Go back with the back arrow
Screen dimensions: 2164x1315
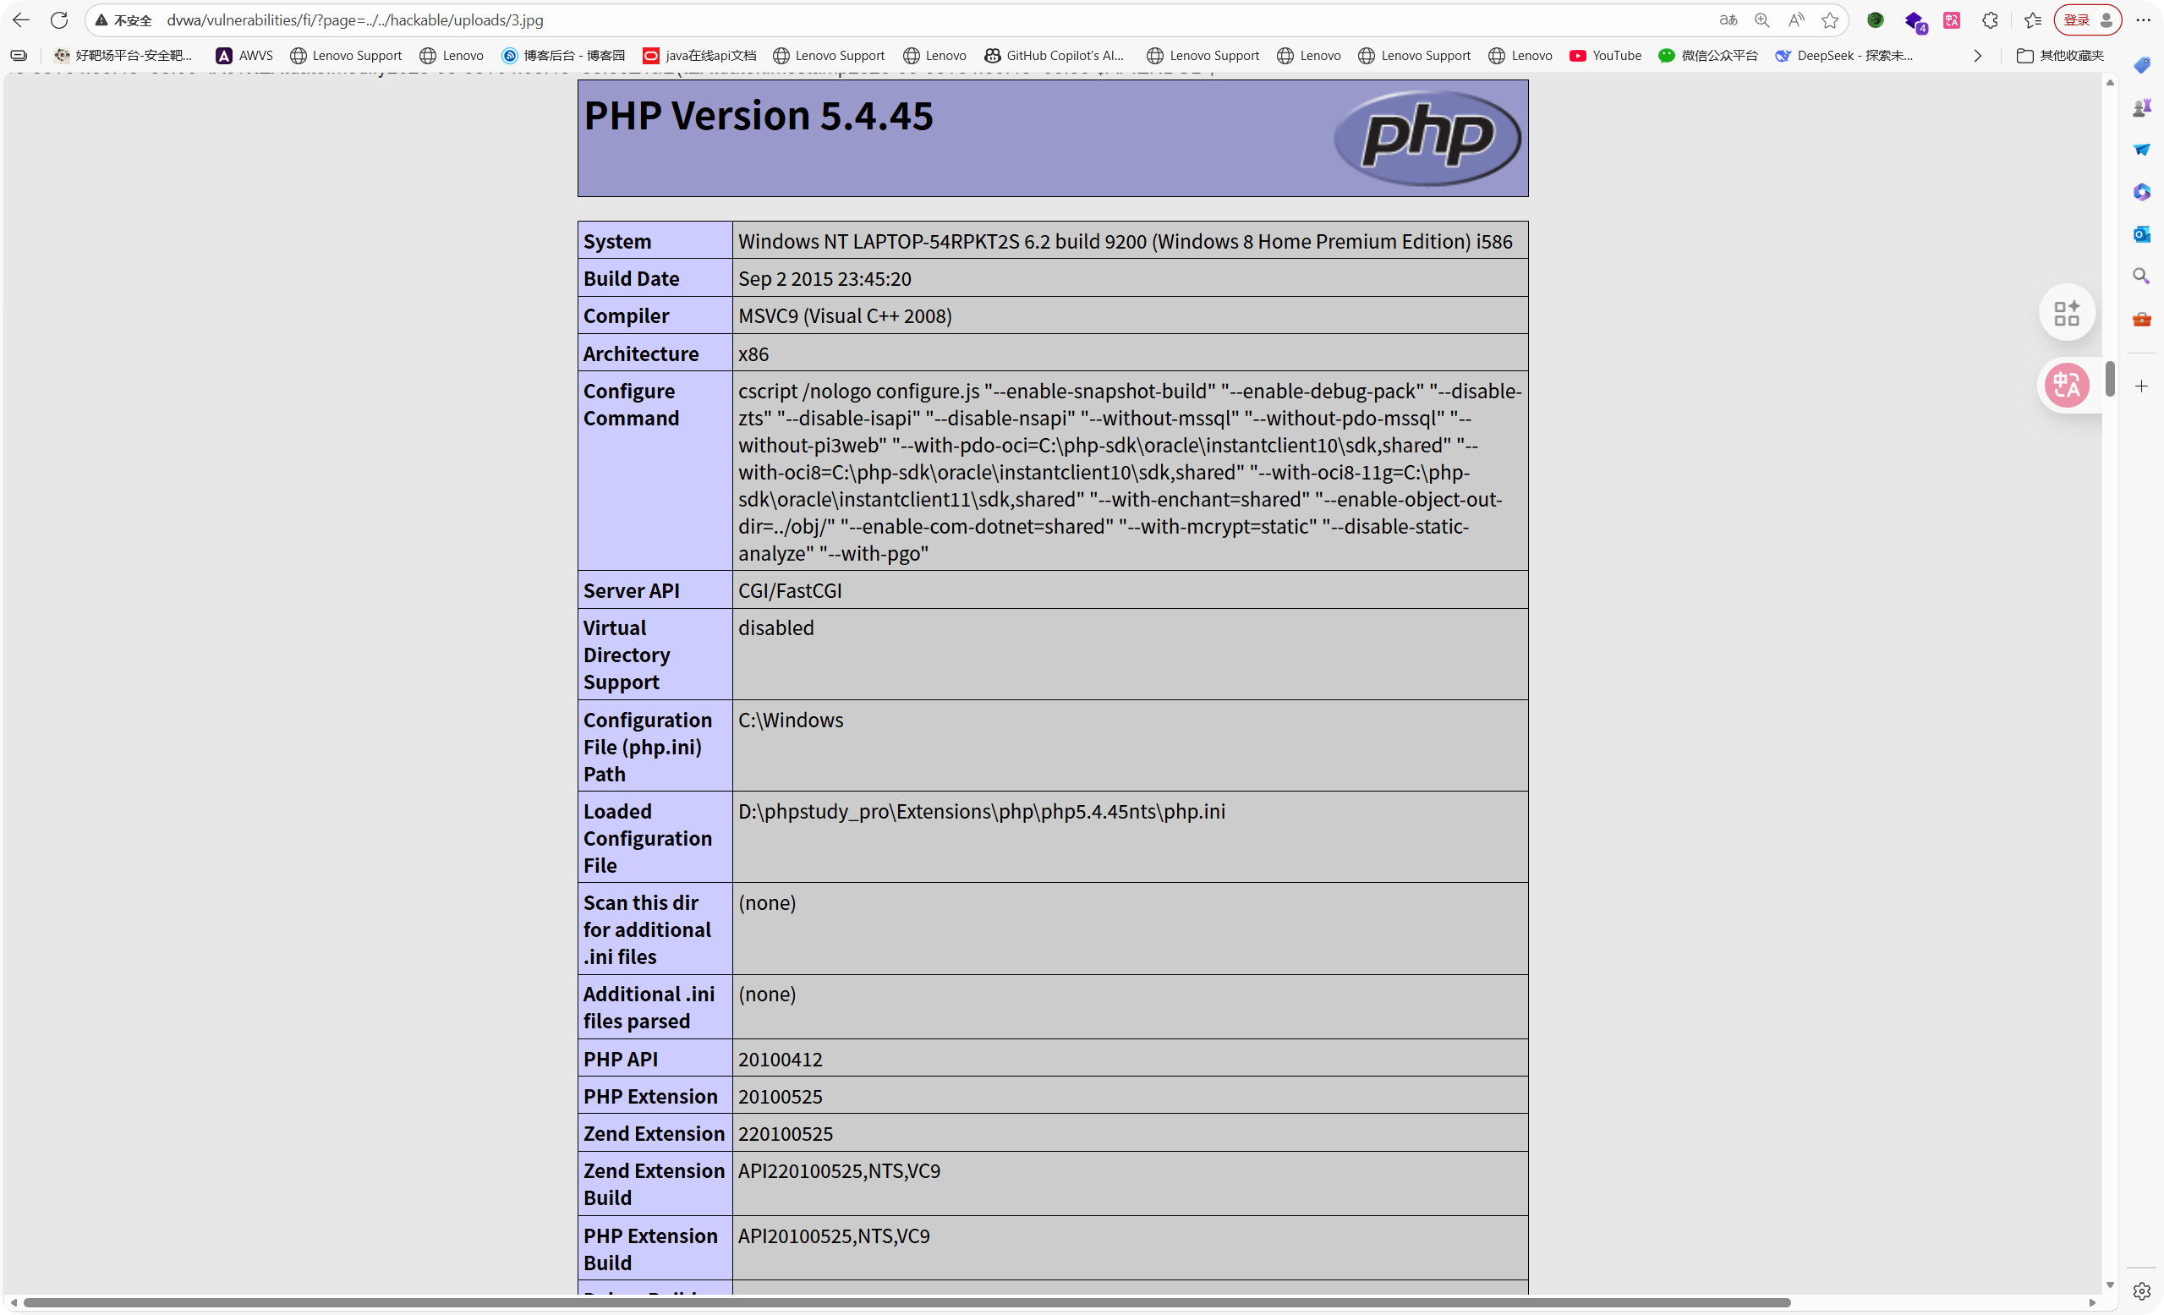[21, 19]
